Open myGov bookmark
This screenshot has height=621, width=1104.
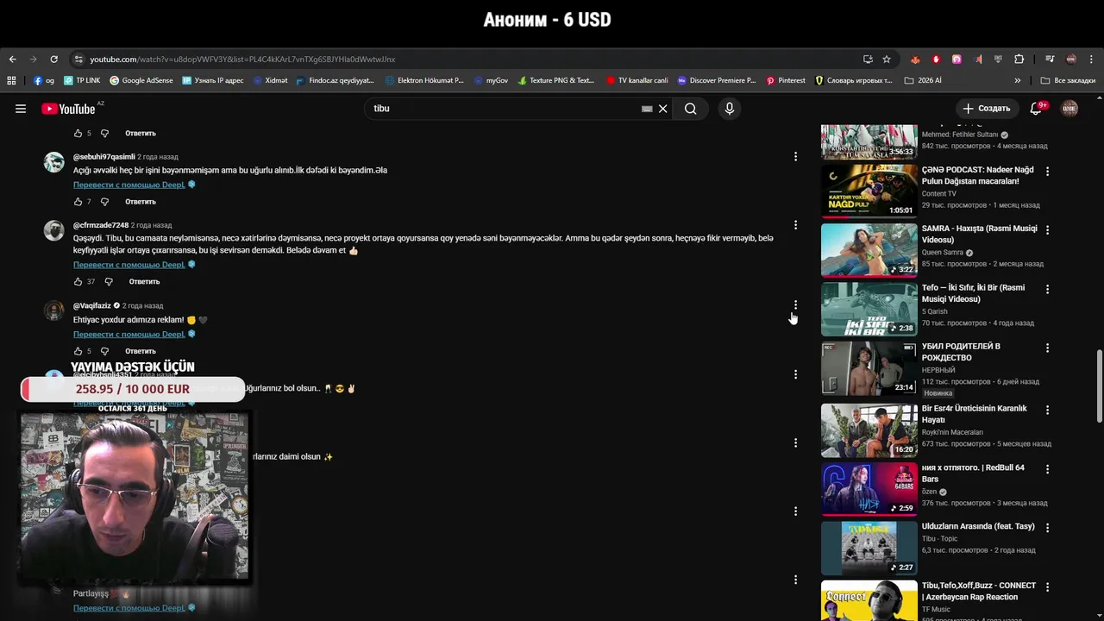click(491, 80)
